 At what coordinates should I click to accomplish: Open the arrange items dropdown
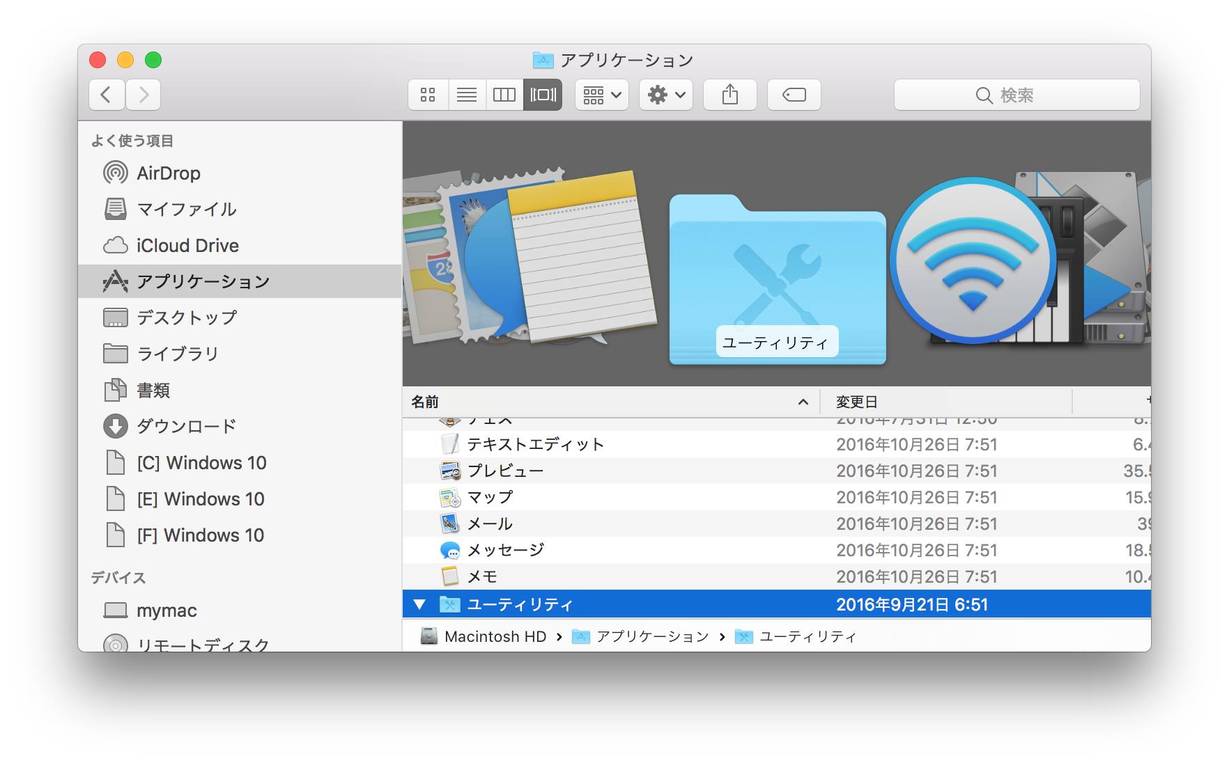(602, 95)
